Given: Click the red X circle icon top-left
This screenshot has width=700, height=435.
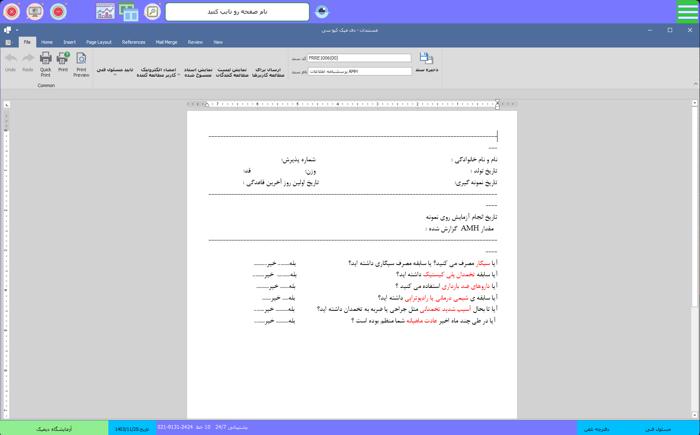Looking at the screenshot, I should 12,12.
